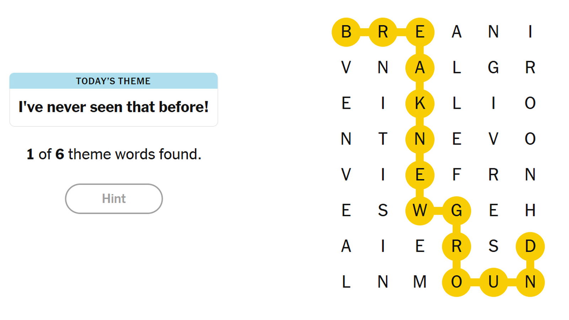
Task: Tap the letter L in bottom-left corner
Action: (346, 282)
